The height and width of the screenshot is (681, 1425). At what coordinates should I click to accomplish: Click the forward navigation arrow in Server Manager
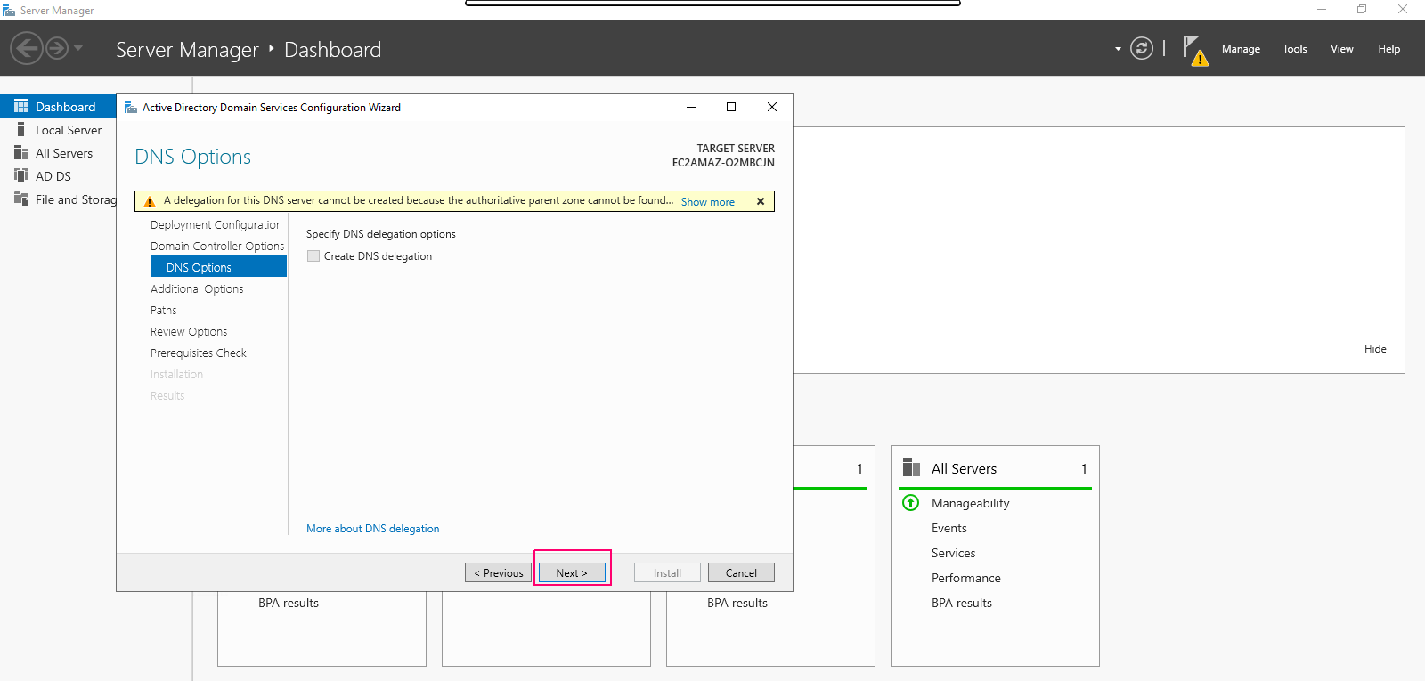coord(57,48)
